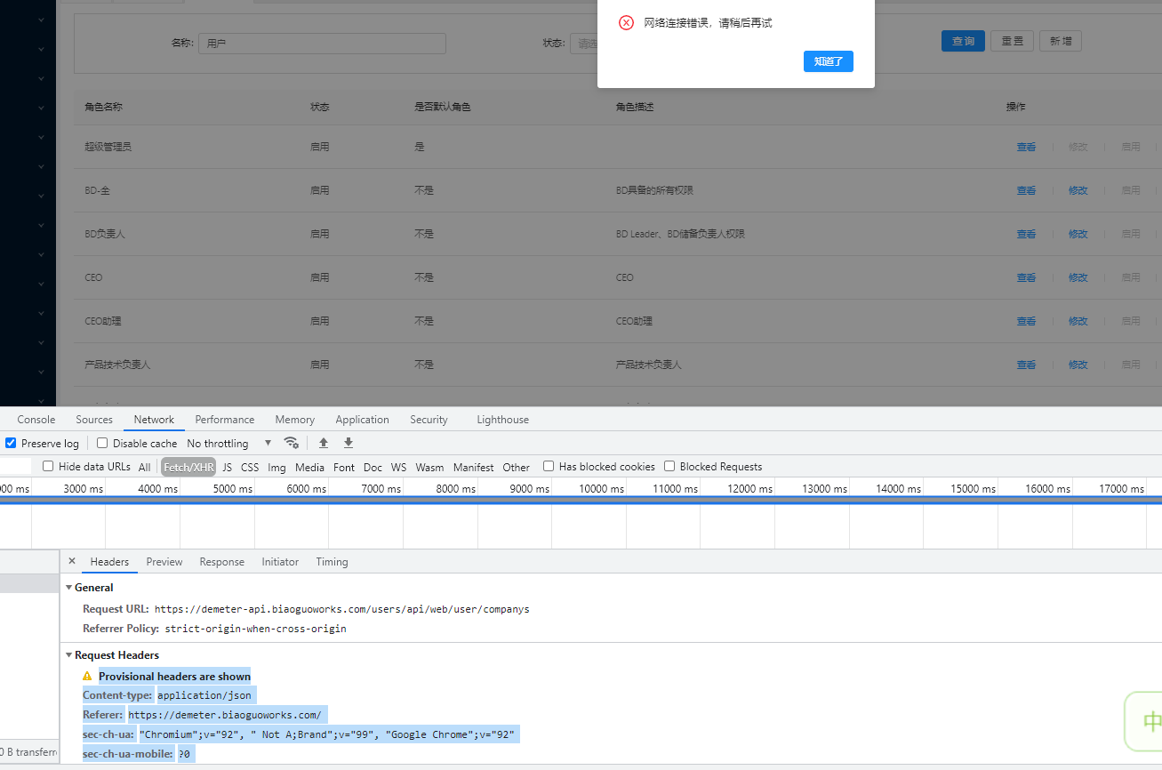Screen dimensions: 1162x770
Task: Open the Lighthouse tab
Action: (502, 420)
